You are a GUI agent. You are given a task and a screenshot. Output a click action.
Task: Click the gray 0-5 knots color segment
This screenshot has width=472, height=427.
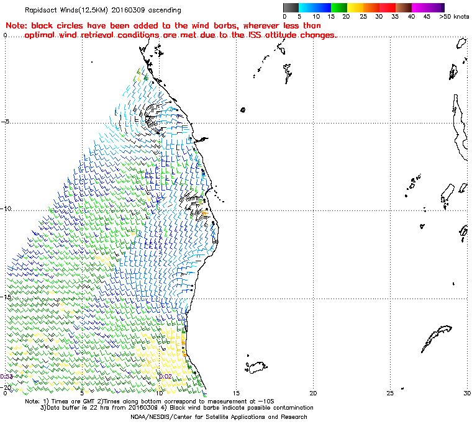(291, 7)
